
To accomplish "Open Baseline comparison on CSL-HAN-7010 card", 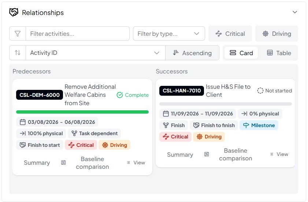I will pyautogui.click(x=235, y=155).
